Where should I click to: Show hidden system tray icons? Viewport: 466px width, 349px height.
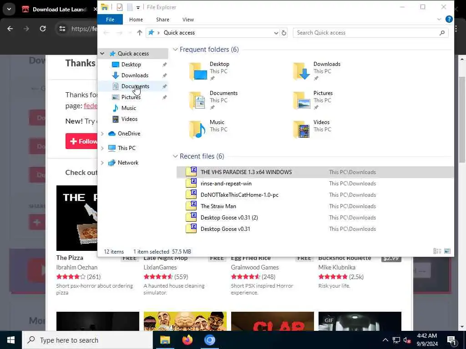click(385, 340)
